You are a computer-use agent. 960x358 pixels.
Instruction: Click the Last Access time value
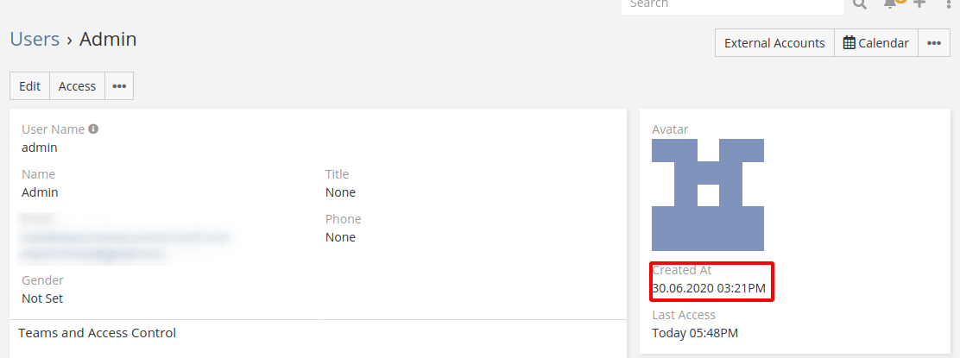695,333
